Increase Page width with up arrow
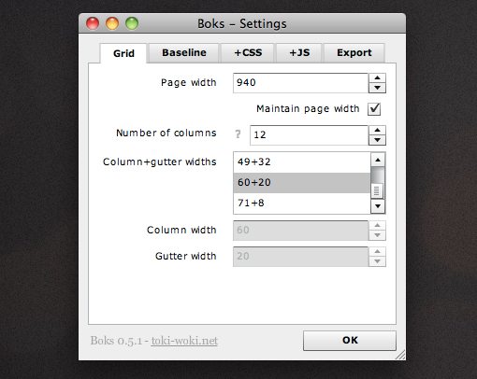 pos(377,77)
